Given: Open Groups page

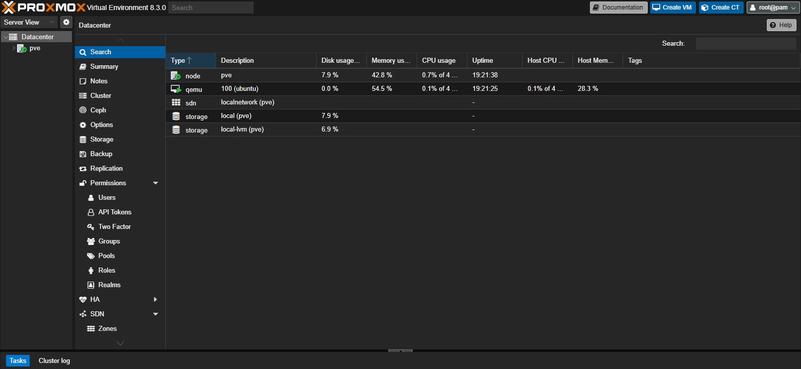Looking at the screenshot, I should coord(120,241).
